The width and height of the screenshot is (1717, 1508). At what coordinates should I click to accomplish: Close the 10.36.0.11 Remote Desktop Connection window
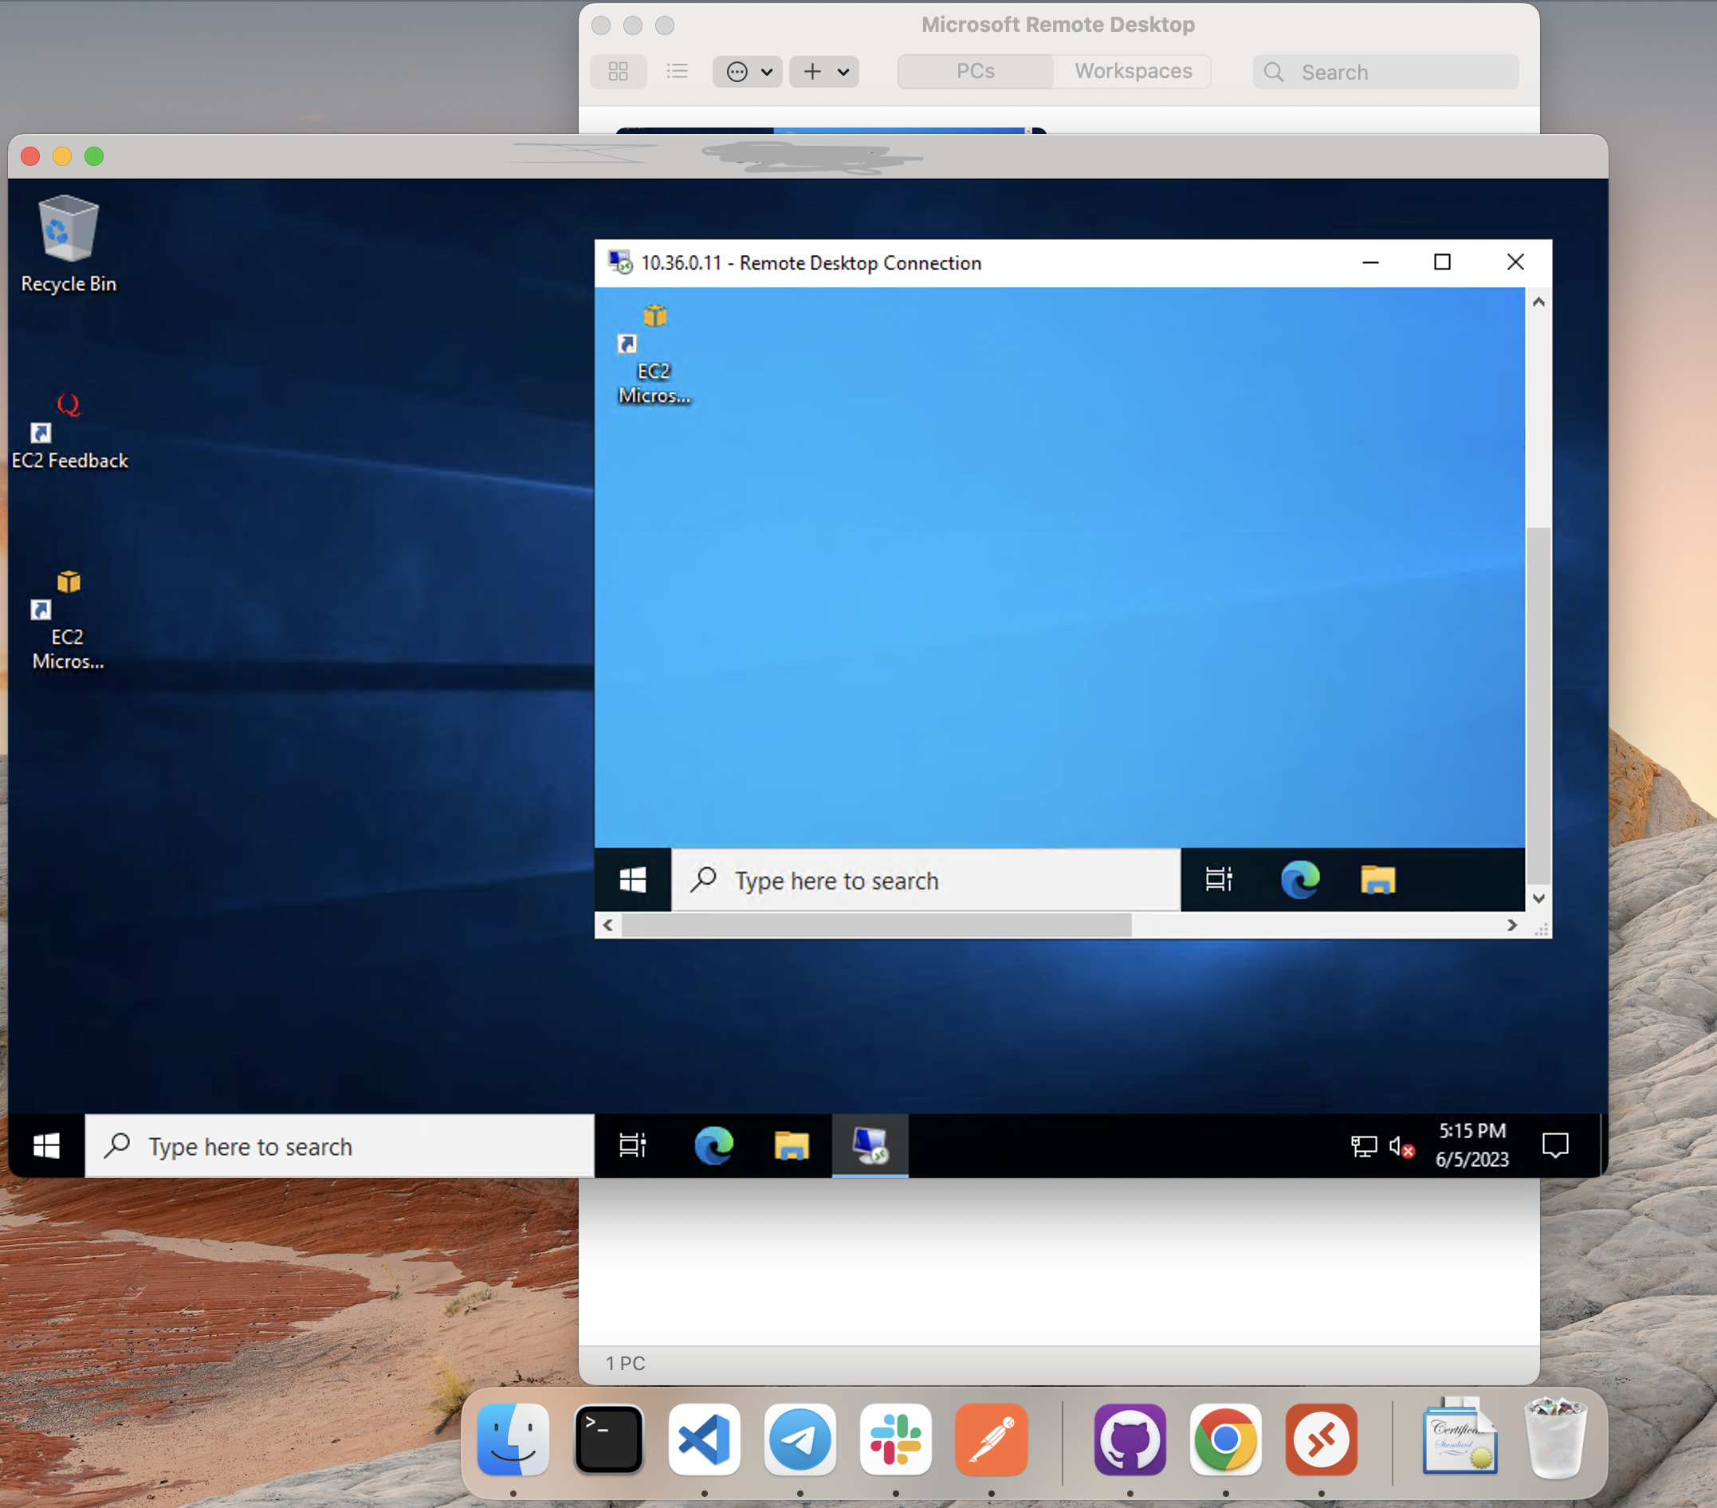1515,262
